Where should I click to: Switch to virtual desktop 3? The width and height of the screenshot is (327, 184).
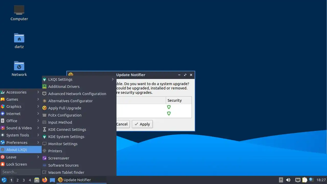24,180
